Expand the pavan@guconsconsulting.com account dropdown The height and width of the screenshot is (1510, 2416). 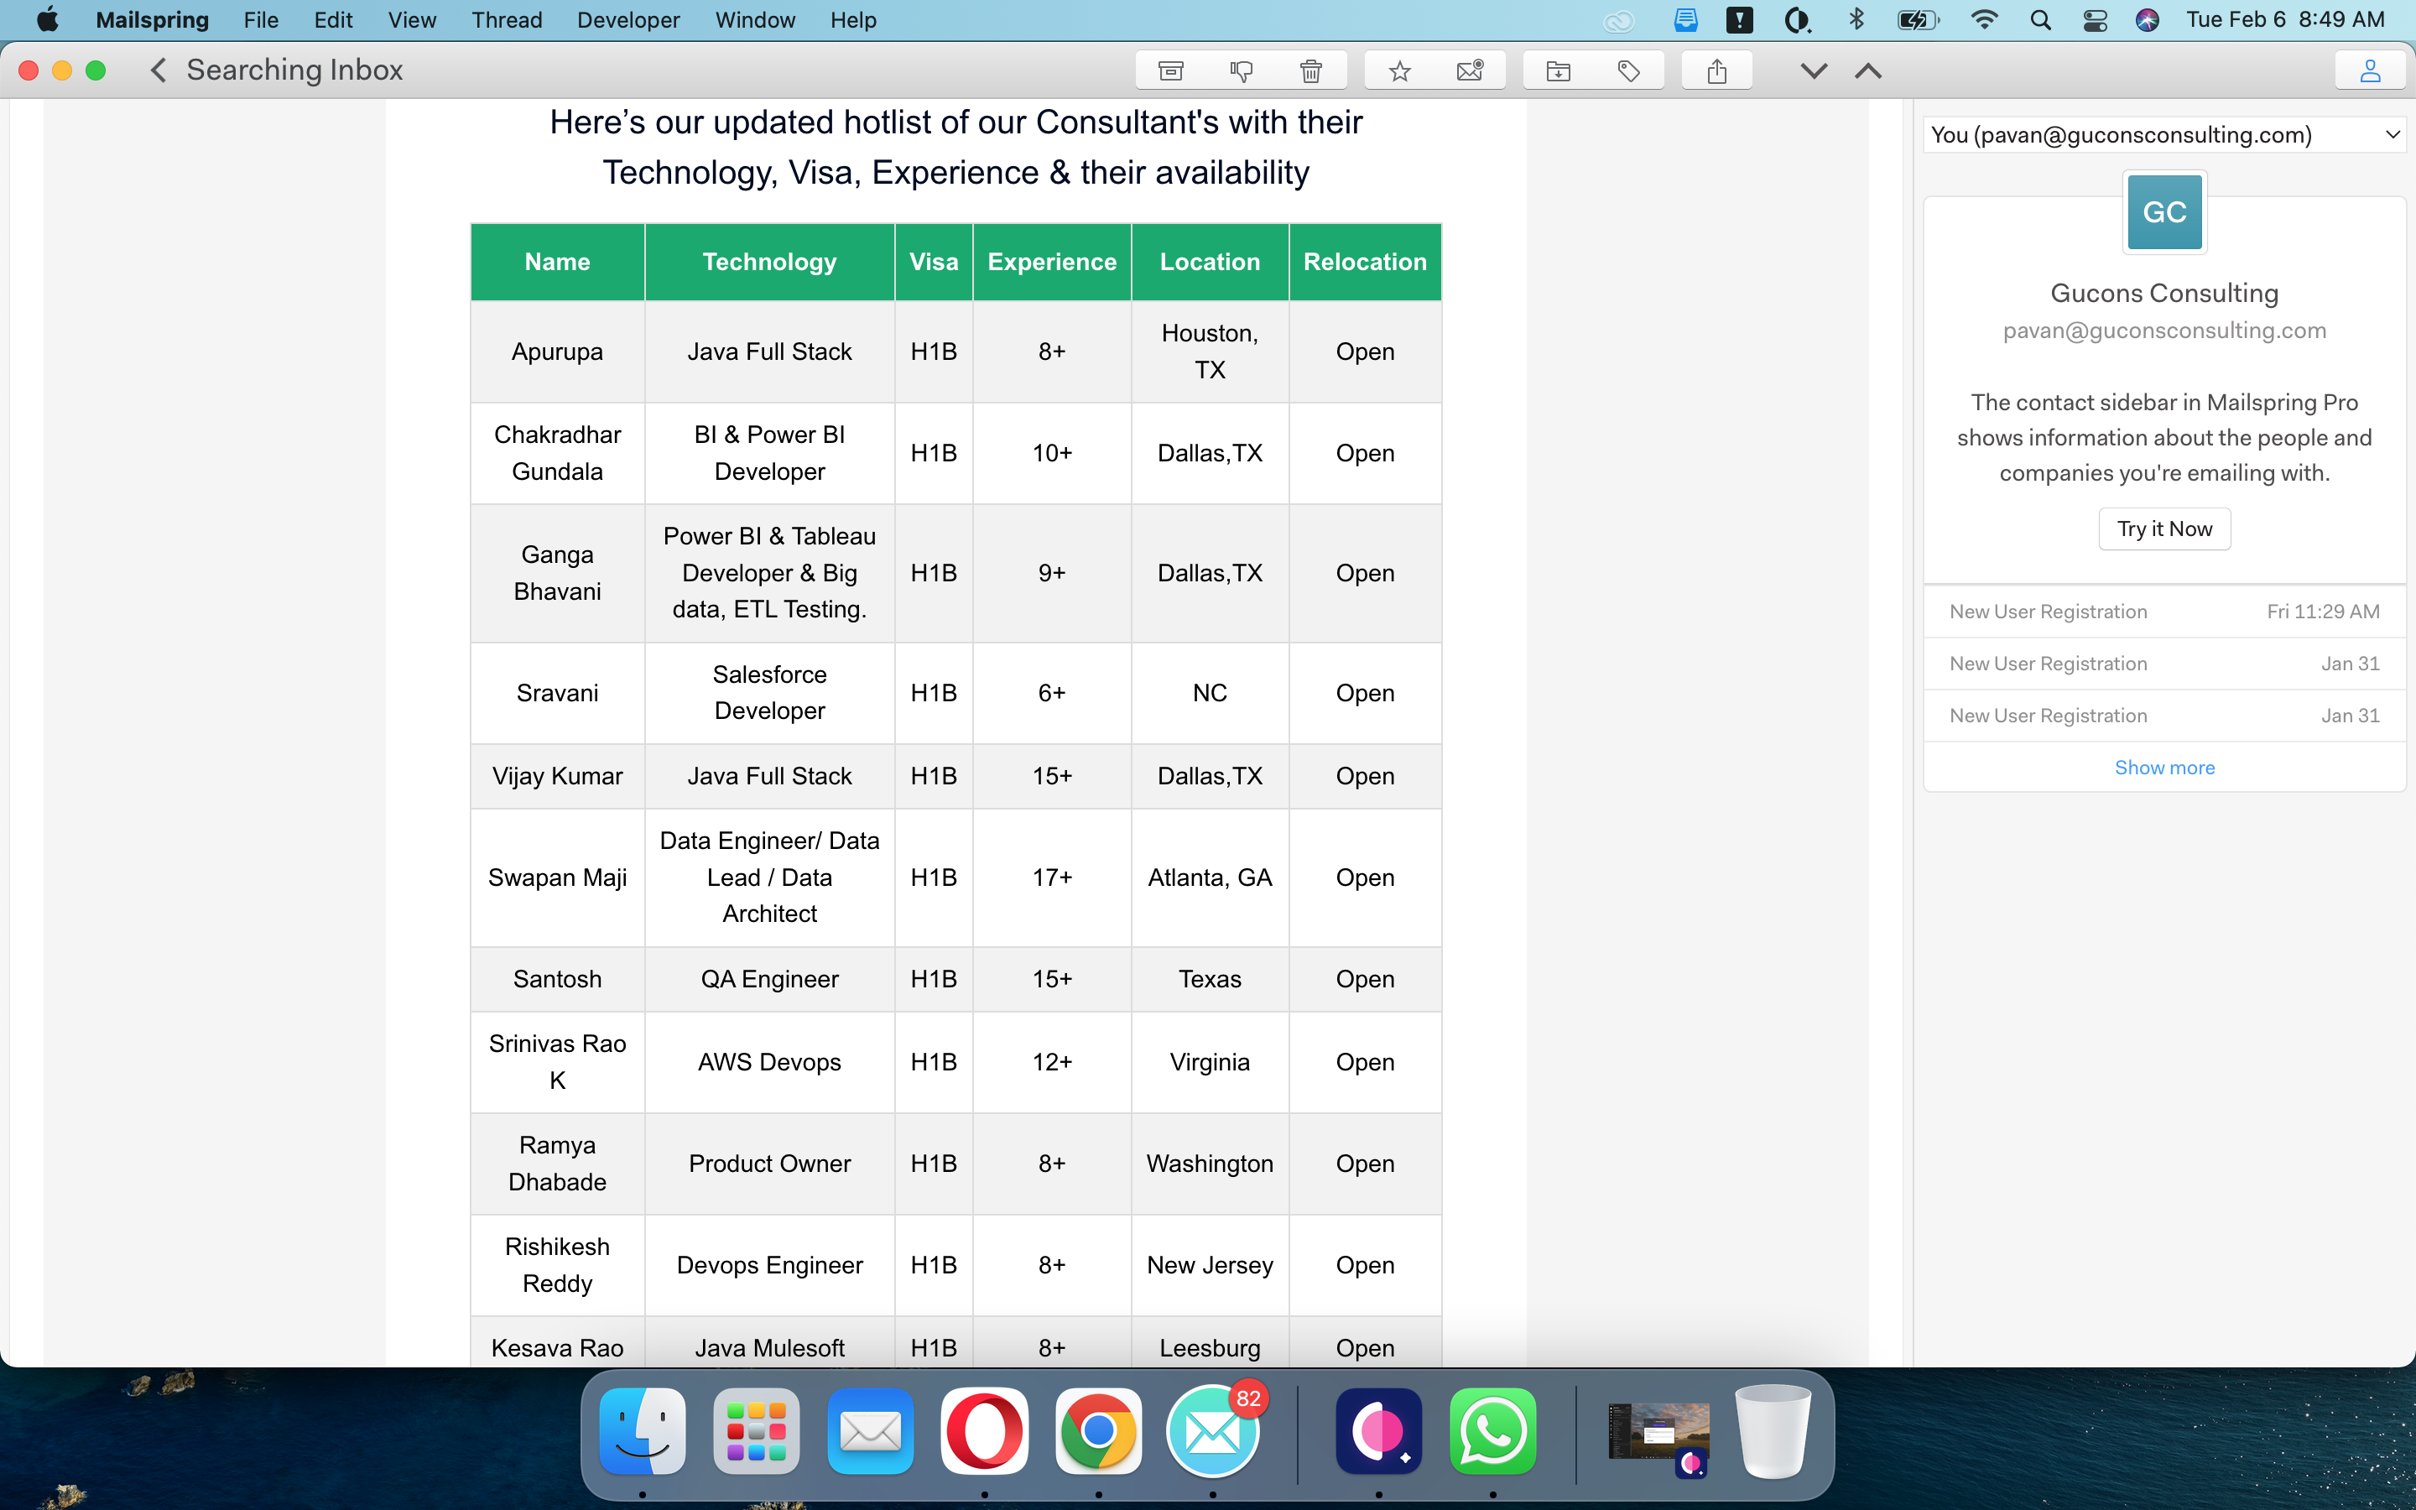[2392, 135]
